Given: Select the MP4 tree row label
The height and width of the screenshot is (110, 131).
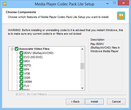Looking at the screenshot, I should (27, 69).
